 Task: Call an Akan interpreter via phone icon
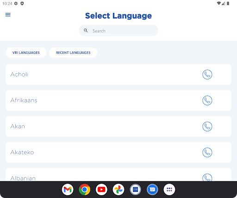(207, 127)
